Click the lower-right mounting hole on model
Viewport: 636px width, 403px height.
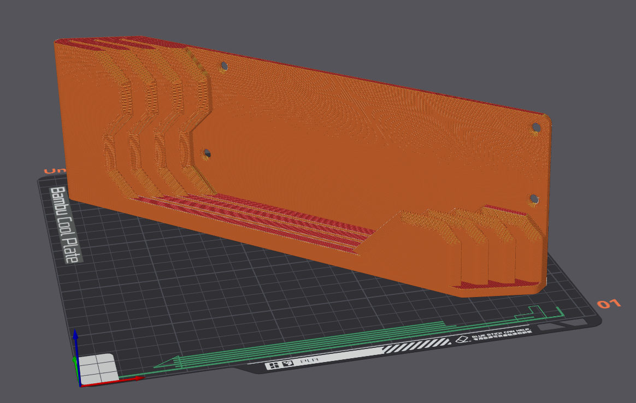534,199
